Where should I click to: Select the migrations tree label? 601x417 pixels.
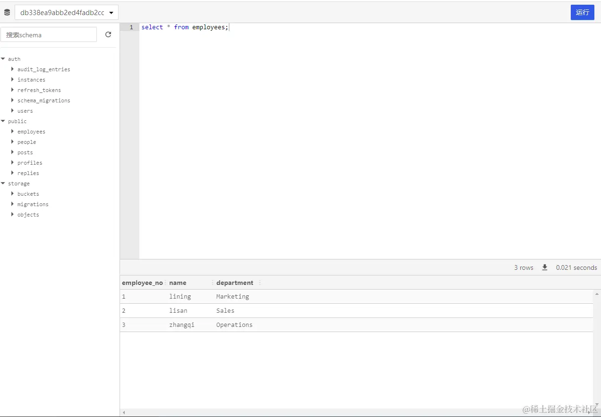[x=33, y=204]
